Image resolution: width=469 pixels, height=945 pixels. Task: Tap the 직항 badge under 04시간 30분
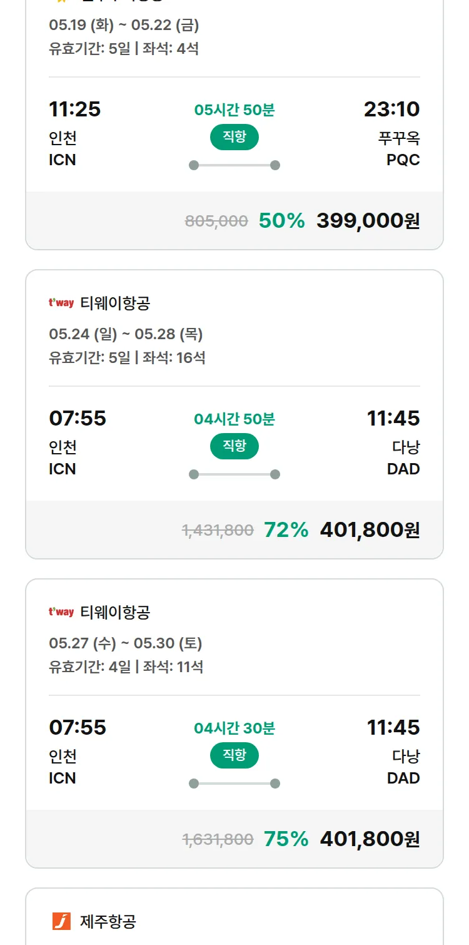[234, 755]
